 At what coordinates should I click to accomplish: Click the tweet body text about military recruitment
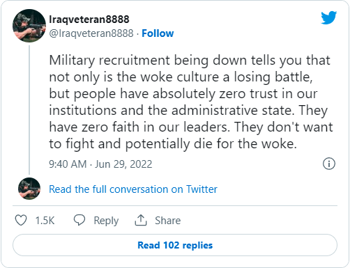click(x=191, y=102)
